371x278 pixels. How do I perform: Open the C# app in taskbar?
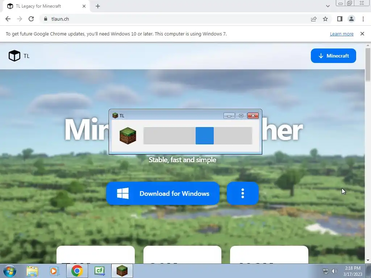(100, 271)
